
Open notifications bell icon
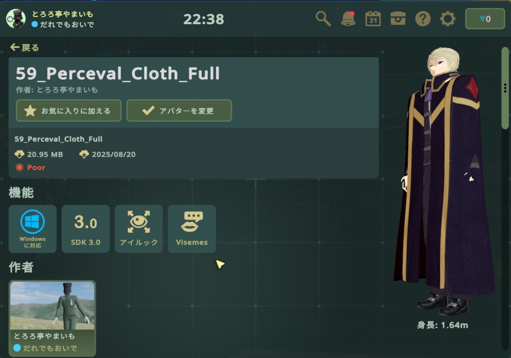pos(348,19)
